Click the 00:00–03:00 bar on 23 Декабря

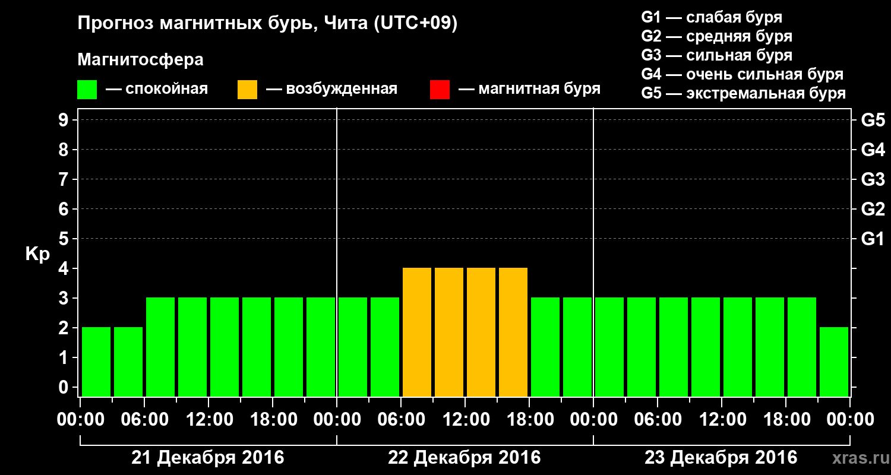[x=609, y=347]
